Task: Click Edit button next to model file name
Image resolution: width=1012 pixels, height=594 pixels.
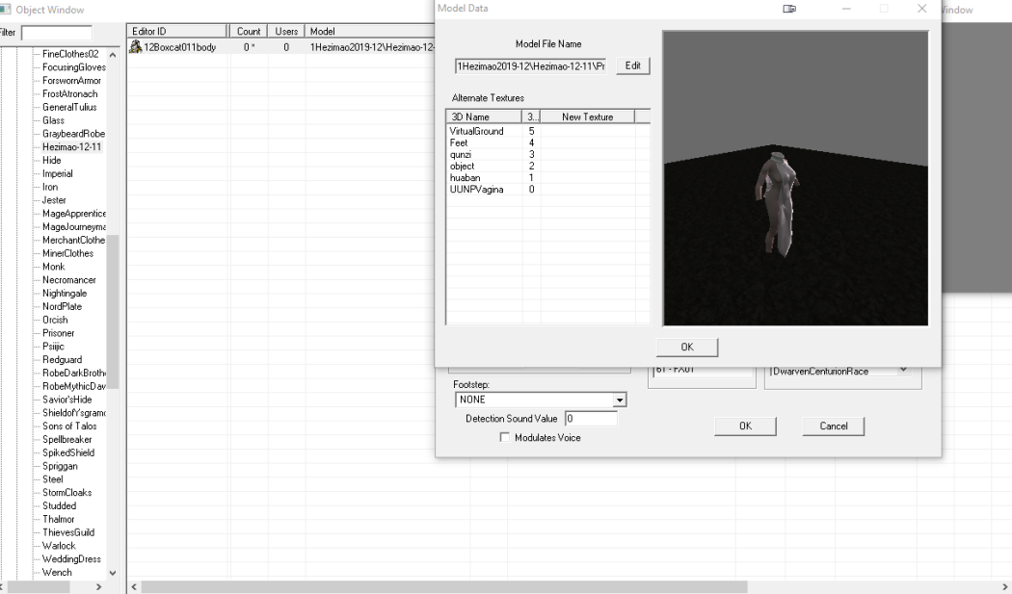Action: point(632,65)
